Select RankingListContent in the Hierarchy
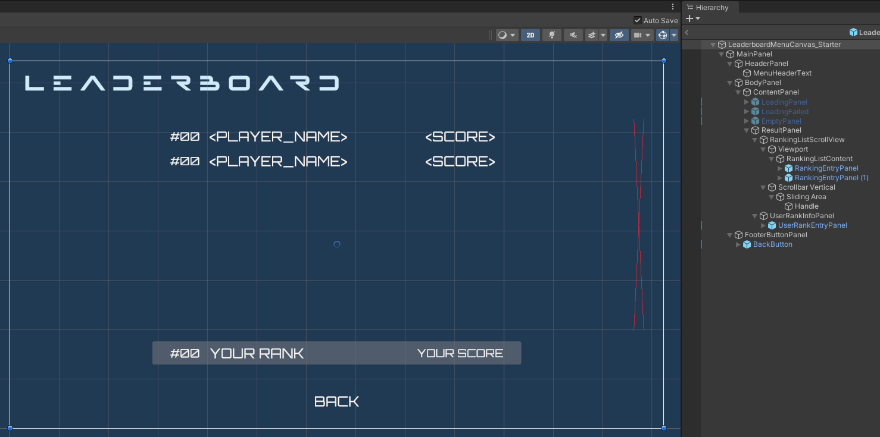Image resolution: width=880 pixels, height=437 pixels. [819, 159]
